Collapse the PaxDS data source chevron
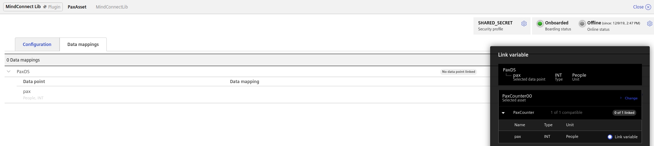Viewport: 654px width, 146px height. (9, 71)
